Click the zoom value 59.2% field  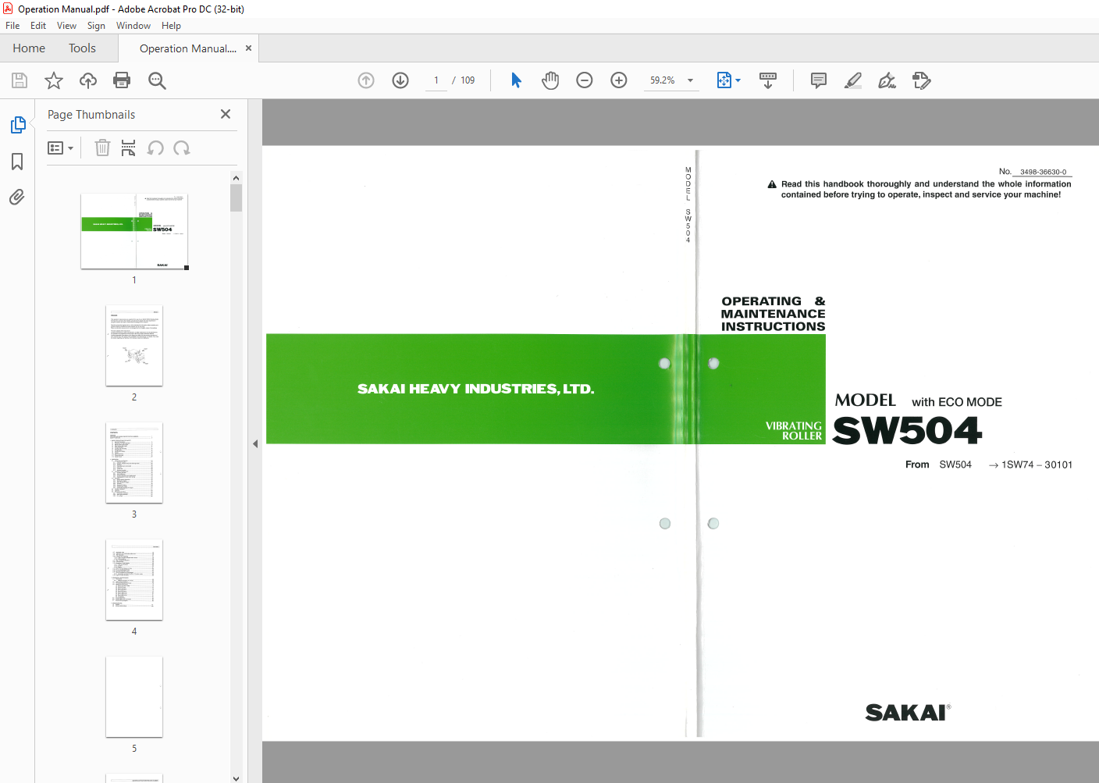click(x=663, y=80)
